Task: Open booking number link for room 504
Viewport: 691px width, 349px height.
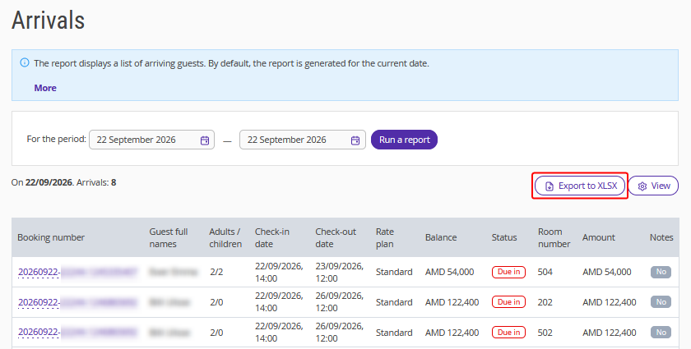Action: click(77, 272)
